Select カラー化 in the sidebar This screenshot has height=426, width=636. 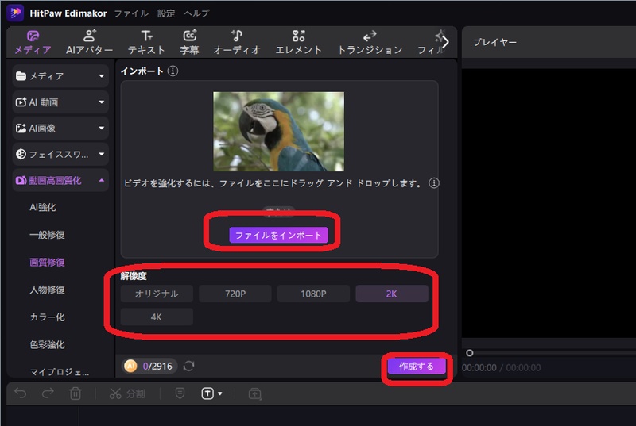pos(47,317)
